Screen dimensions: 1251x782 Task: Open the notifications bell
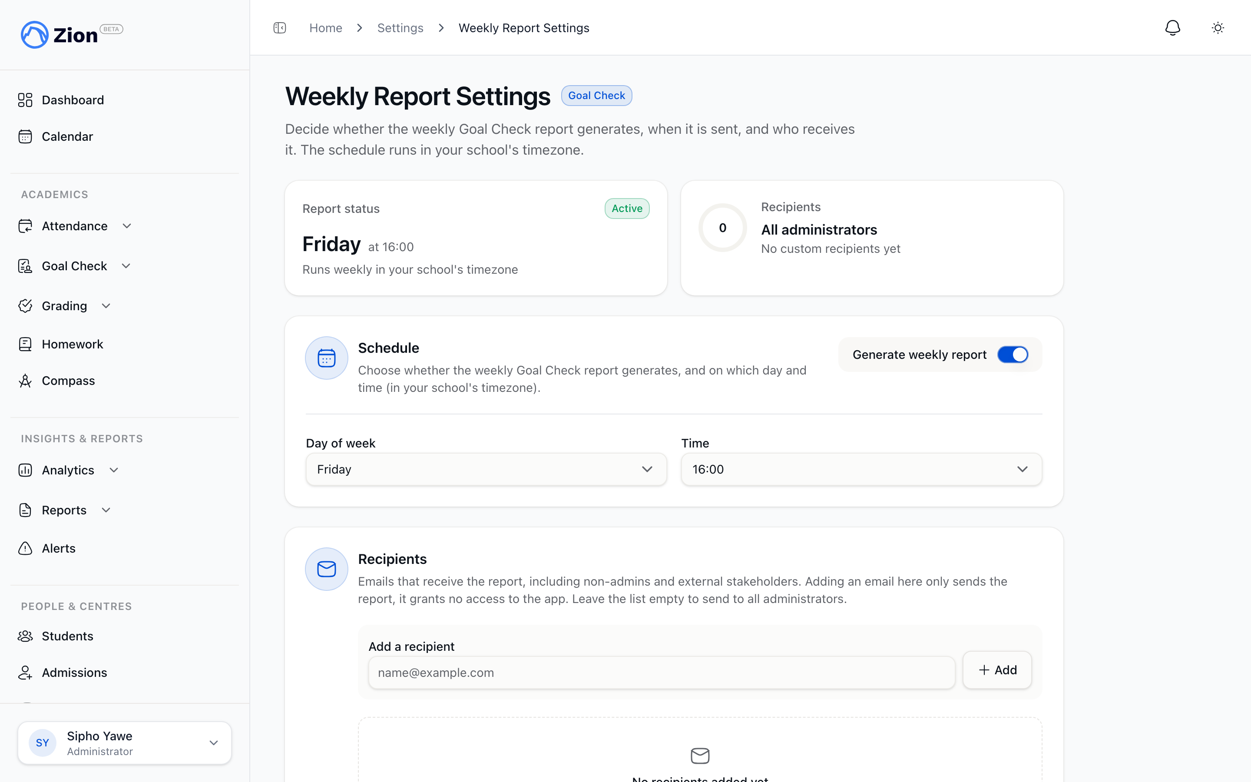tap(1172, 28)
